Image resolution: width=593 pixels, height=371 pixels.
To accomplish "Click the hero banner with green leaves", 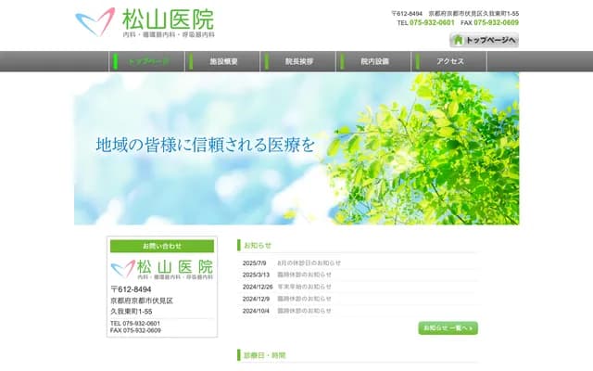I will [x=296, y=148].
